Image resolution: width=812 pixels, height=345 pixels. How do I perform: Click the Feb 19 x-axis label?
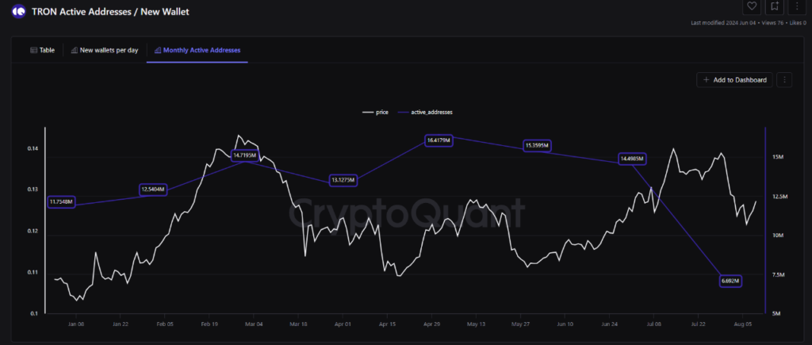coord(209,324)
